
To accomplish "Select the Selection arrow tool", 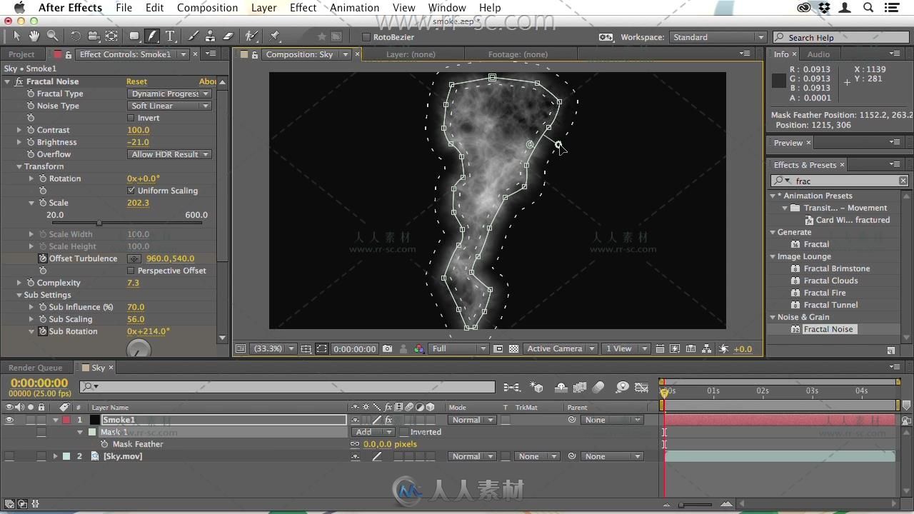I will (x=17, y=36).
